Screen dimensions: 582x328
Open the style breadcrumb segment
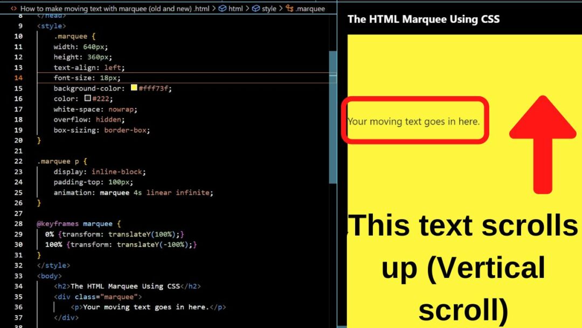pyautogui.click(x=269, y=9)
